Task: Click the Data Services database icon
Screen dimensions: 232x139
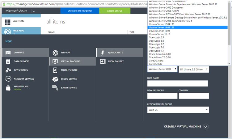Action: click(8, 61)
